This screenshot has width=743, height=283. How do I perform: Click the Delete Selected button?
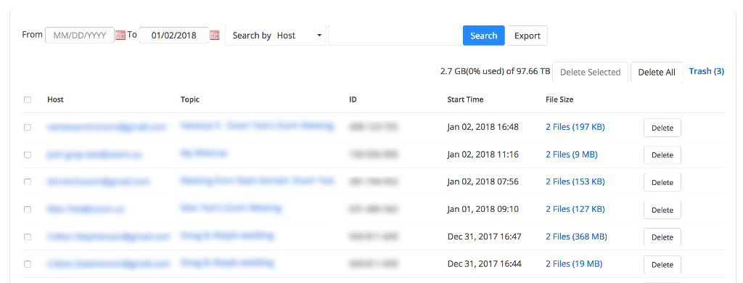590,72
